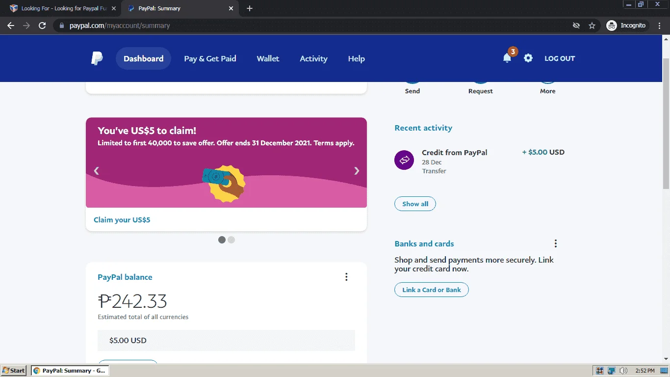The width and height of the screenshot is (670, 377).
Task: Open Incognito profile indicator
Action: 626,26
